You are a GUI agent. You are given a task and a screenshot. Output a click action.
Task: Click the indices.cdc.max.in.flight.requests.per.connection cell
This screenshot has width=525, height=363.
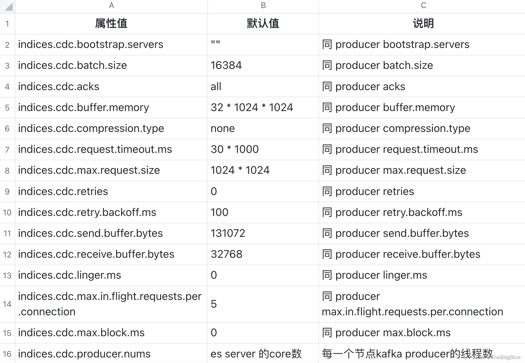pos(110,304)
